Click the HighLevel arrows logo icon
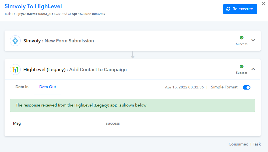The width and height of the screenshot is (268, 152). 15,70
